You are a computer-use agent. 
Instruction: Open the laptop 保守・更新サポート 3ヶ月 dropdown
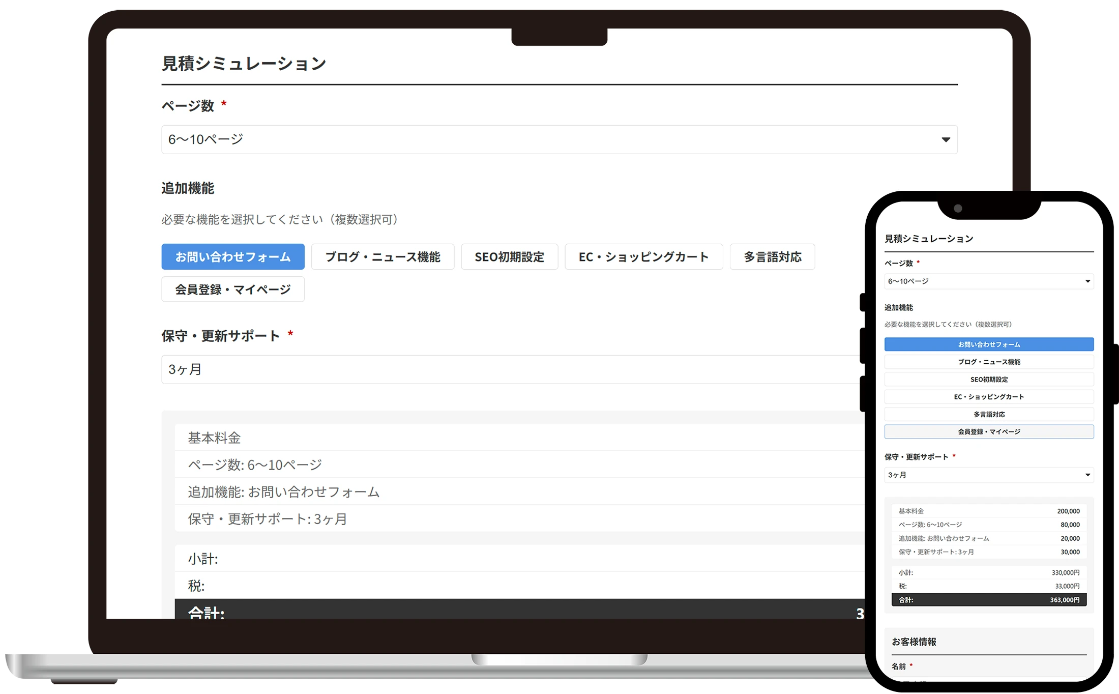click(x=509, y=369)
